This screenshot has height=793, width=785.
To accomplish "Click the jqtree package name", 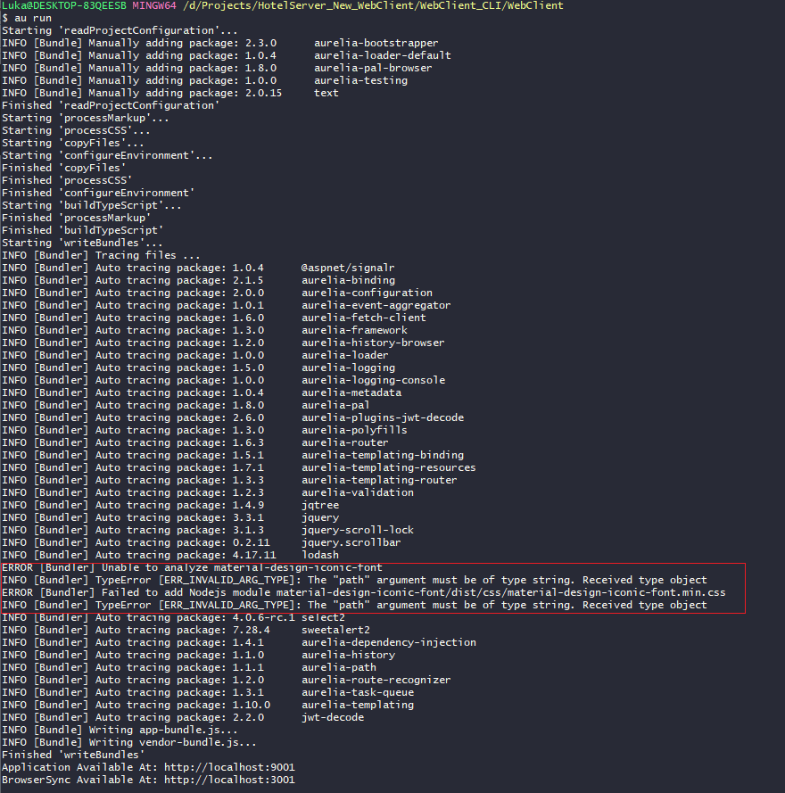I will 320,505.
